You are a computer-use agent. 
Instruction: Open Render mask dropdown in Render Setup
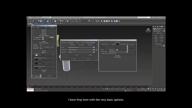(x=41, y=39)
